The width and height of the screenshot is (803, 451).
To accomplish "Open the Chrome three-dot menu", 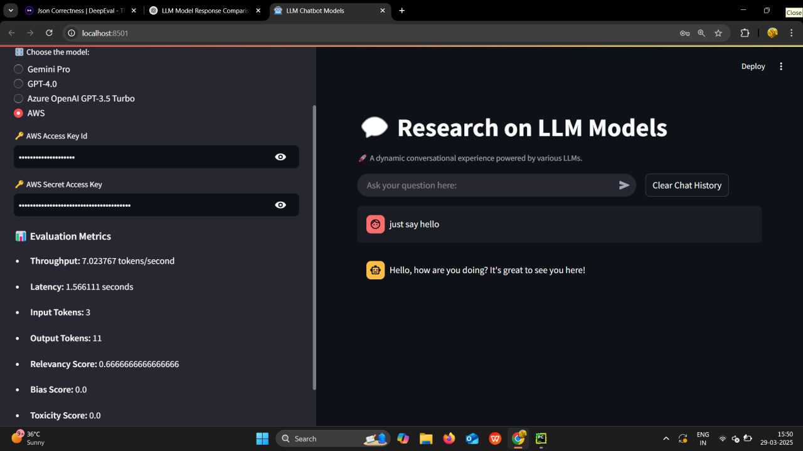I will [x=790, y=33].
